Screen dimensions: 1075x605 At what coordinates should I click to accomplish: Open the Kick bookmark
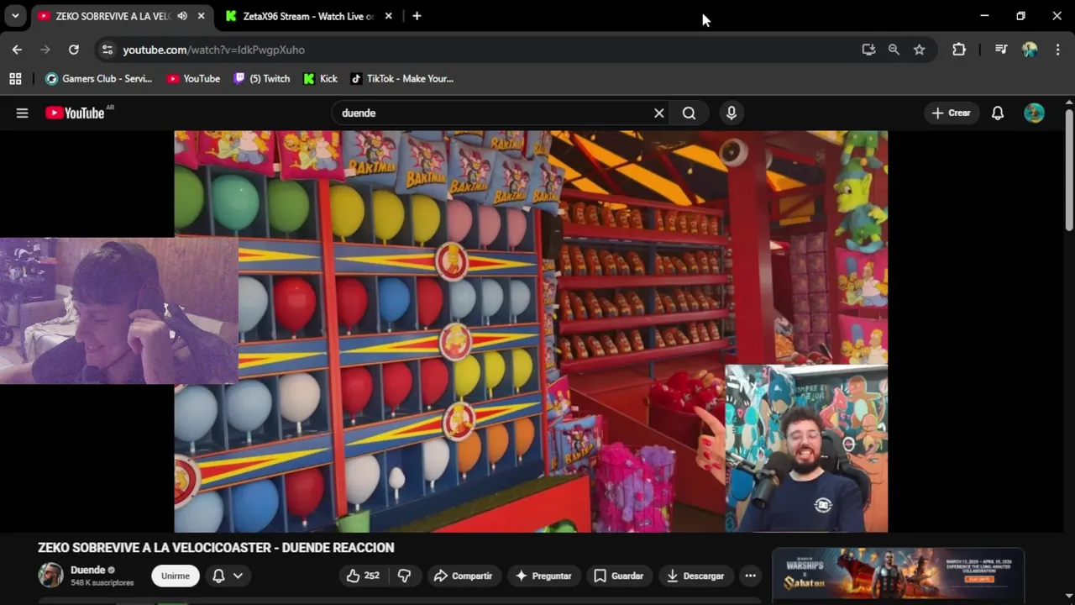(x=321, y=78)
